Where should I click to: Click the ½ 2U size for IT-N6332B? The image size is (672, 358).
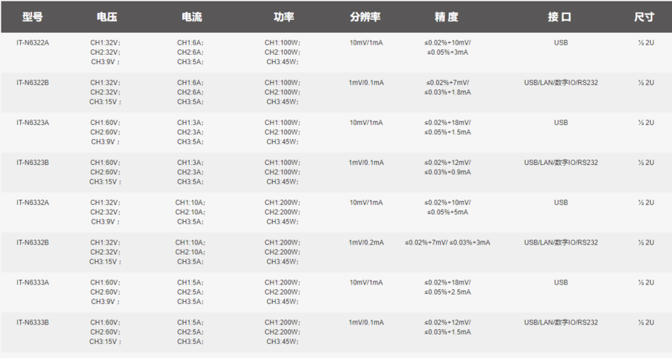coord(646,242)
